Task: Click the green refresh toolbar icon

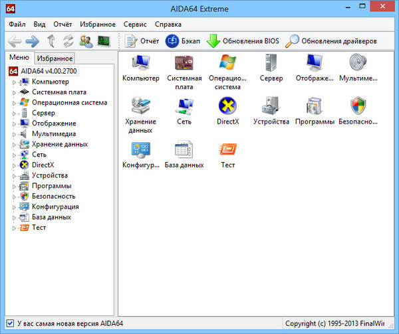Action: tap(67, 41)
